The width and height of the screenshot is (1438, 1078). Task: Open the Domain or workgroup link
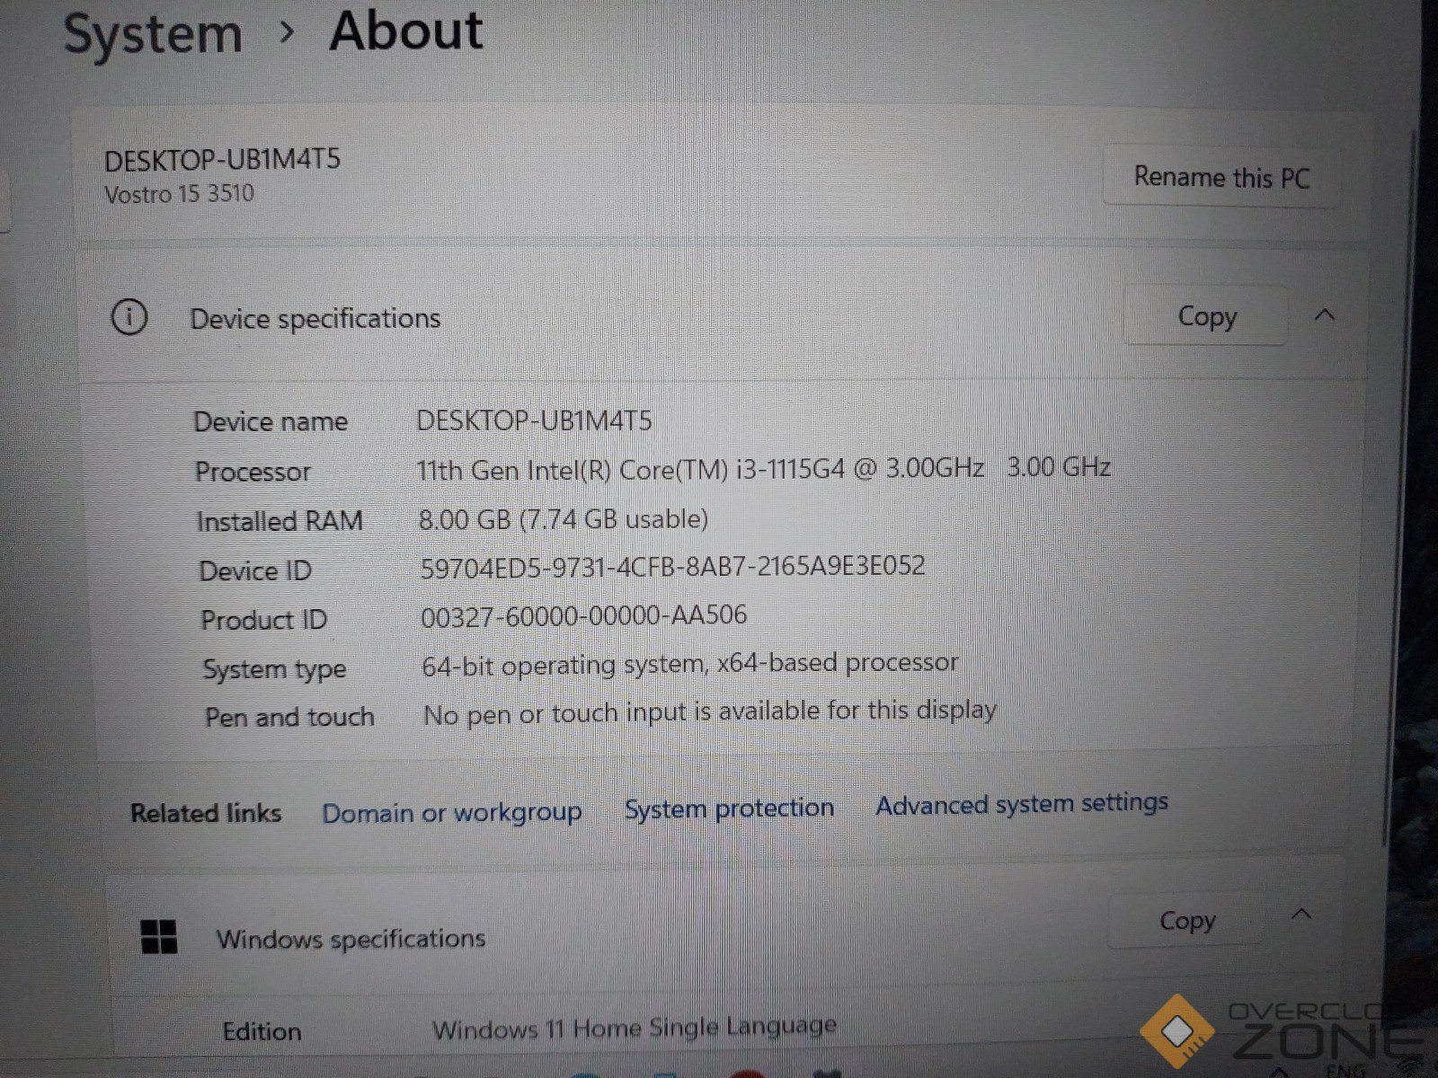[x=452, y=813]
